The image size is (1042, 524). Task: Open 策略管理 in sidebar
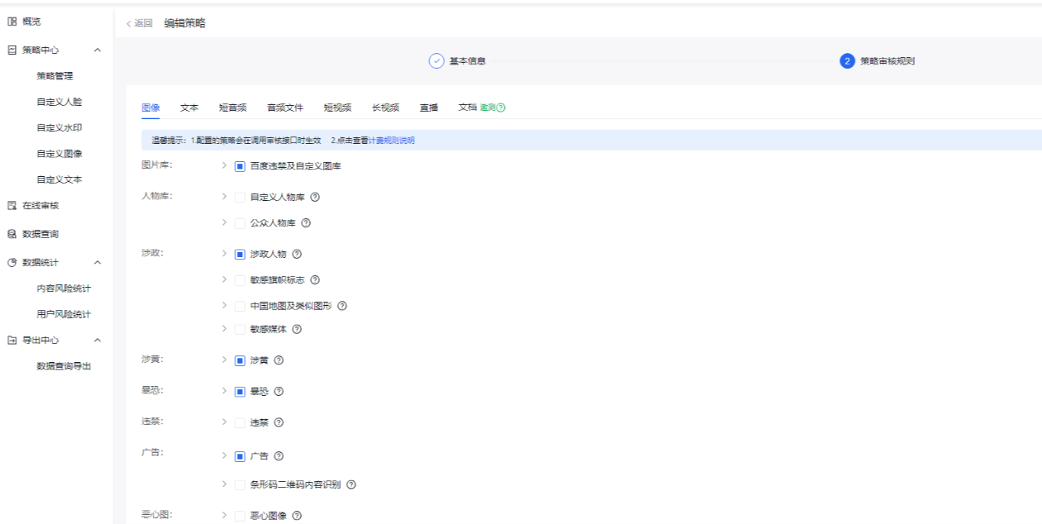tap(55, 76)
